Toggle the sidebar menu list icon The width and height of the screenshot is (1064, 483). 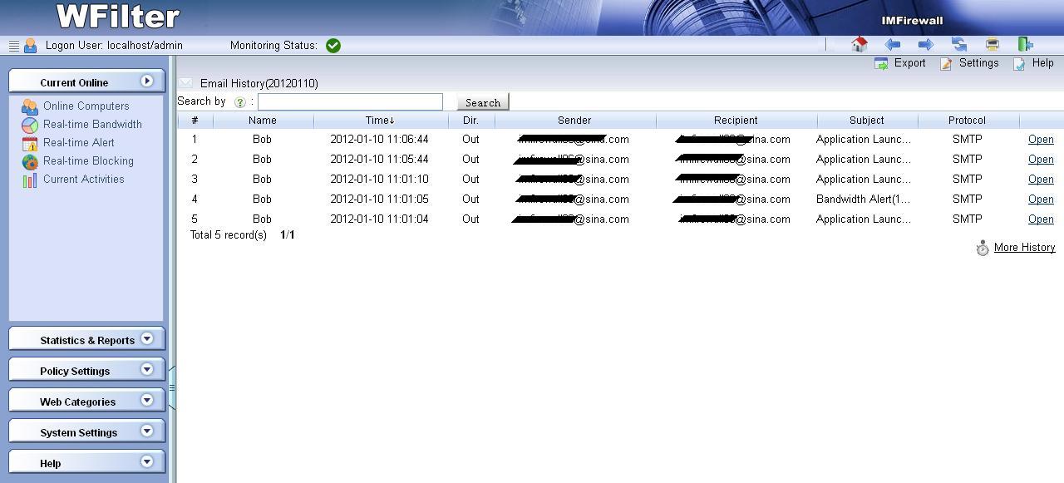point(13,46)
